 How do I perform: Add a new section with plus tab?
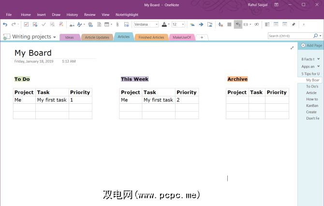202,37
